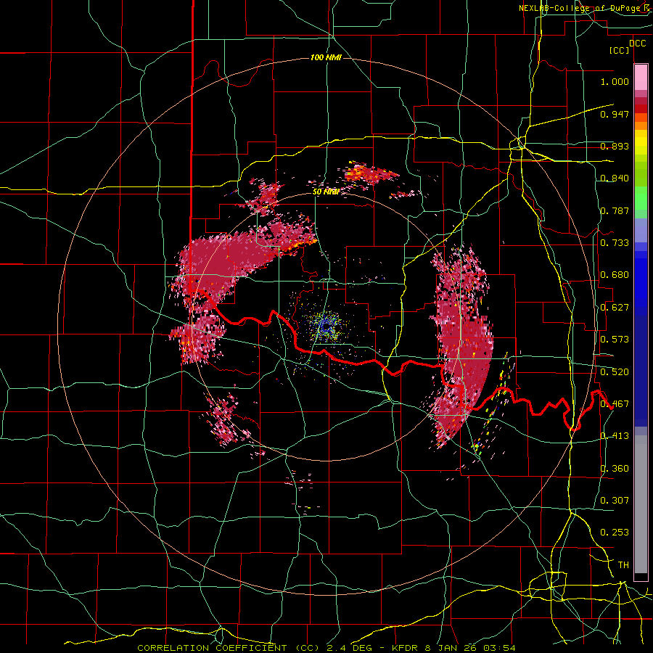Pick the 0.573 scale value
This screenshot has width=653, height=653.
[x=615, y=340]
